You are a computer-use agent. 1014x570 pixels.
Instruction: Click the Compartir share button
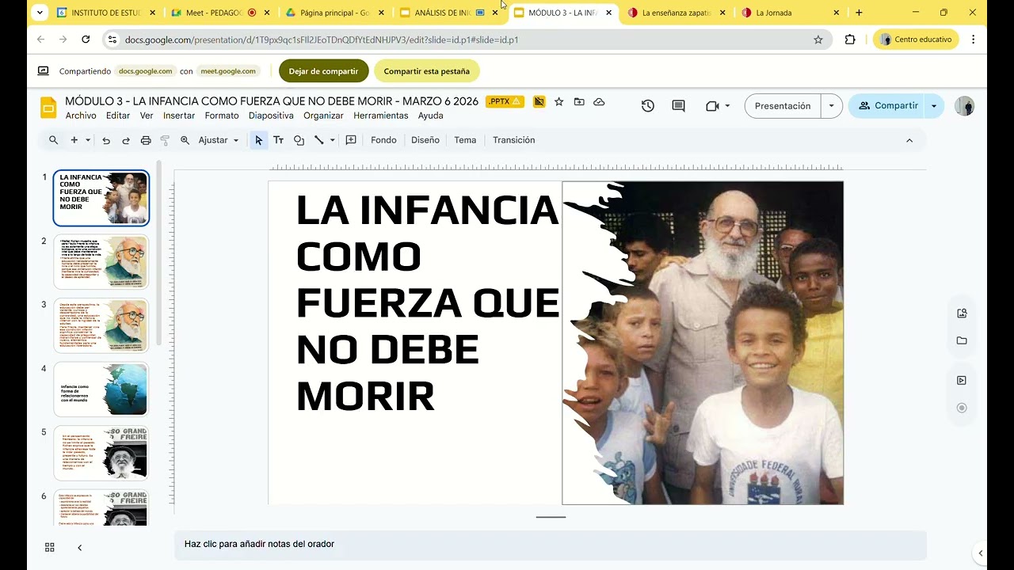(887, 106)
